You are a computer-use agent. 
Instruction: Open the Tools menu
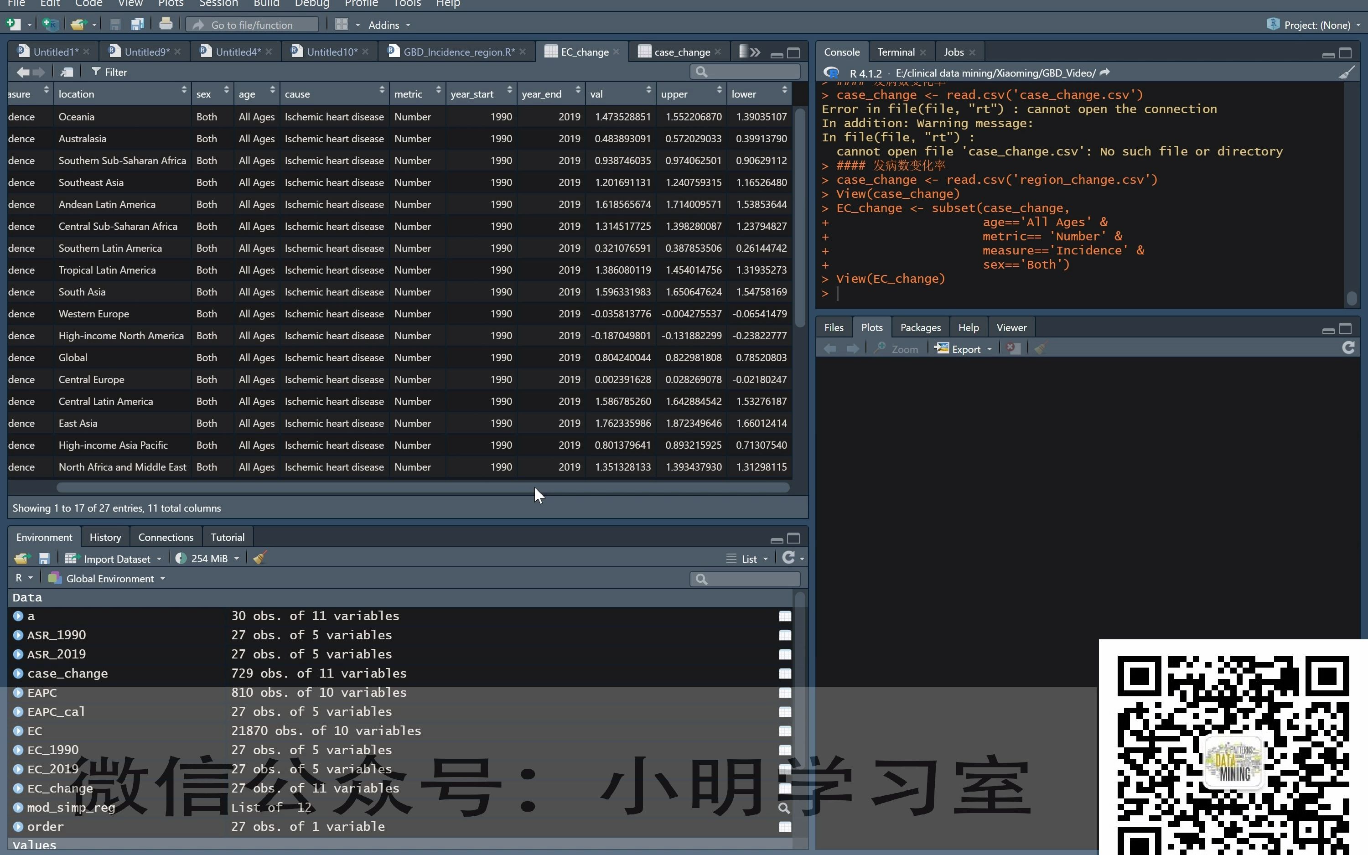tap(407, 3)
